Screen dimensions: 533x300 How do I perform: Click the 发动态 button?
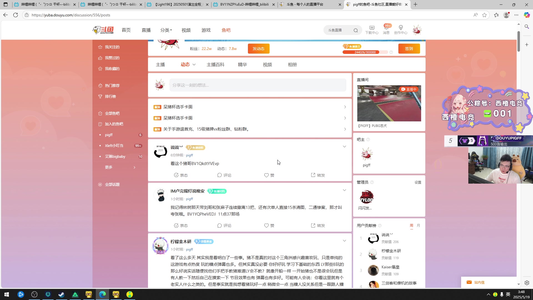(x=258, y=49)
